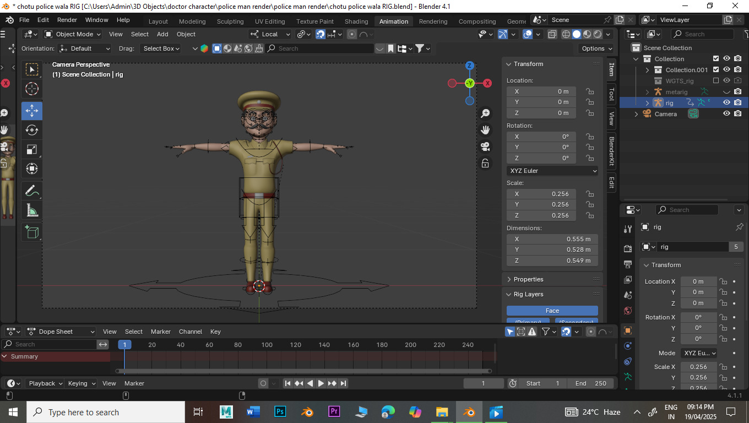Open the Drag Select Box dropdown
This screenshot has height=423, width=749.
(x=162, y=48)
